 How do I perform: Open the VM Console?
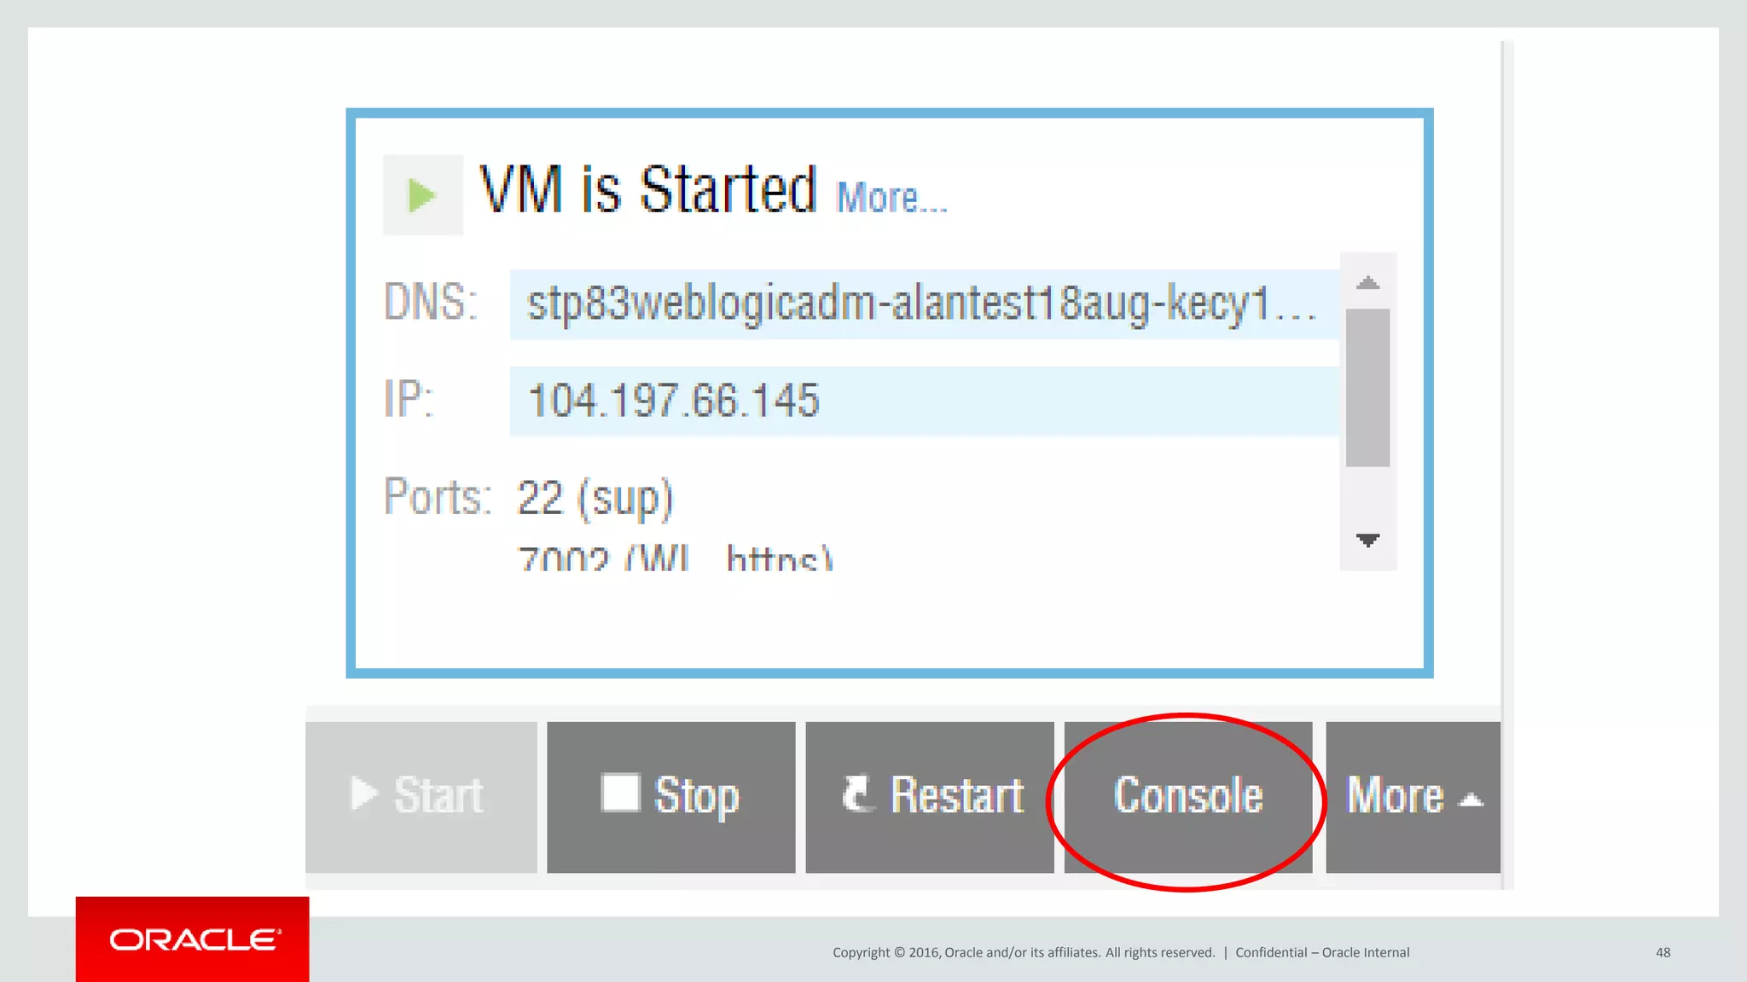point(1187,797)
